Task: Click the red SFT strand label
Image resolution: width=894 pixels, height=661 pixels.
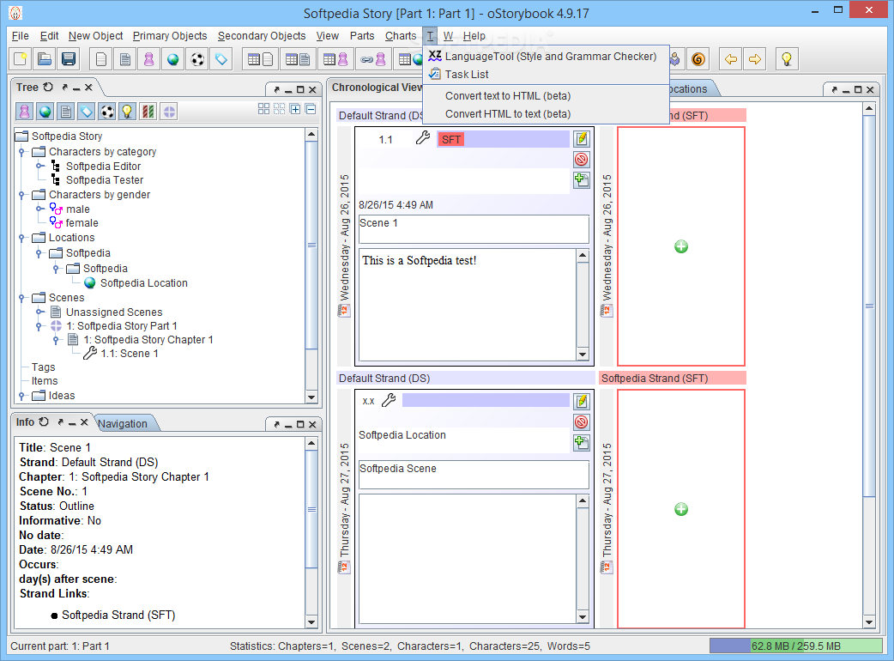Action: pyautogui.click(x=451, y=139)
